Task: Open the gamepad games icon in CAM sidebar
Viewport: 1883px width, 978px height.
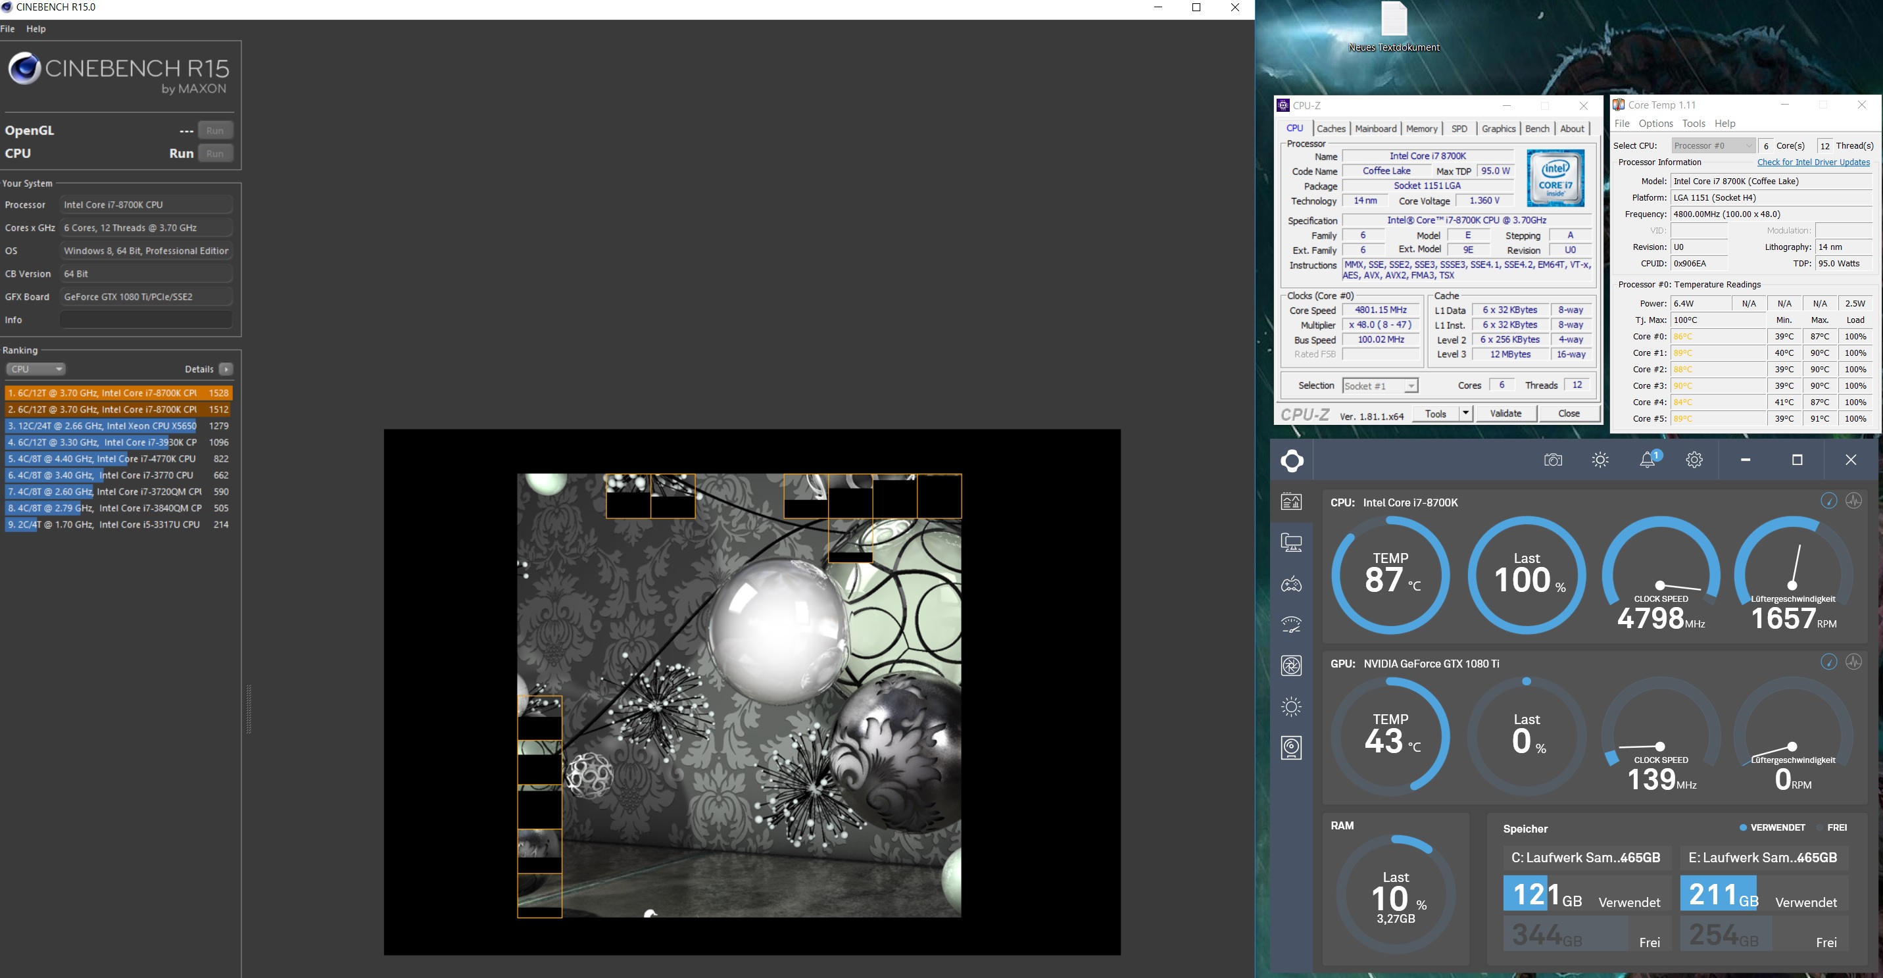Action: tap(1292, 584)
